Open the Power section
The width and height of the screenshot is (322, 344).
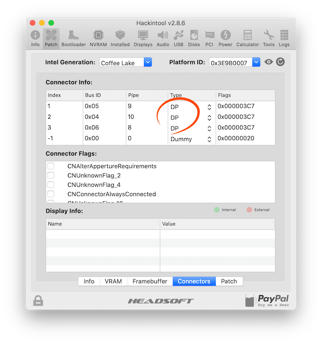pyautogui.click(x=225, y=38)
